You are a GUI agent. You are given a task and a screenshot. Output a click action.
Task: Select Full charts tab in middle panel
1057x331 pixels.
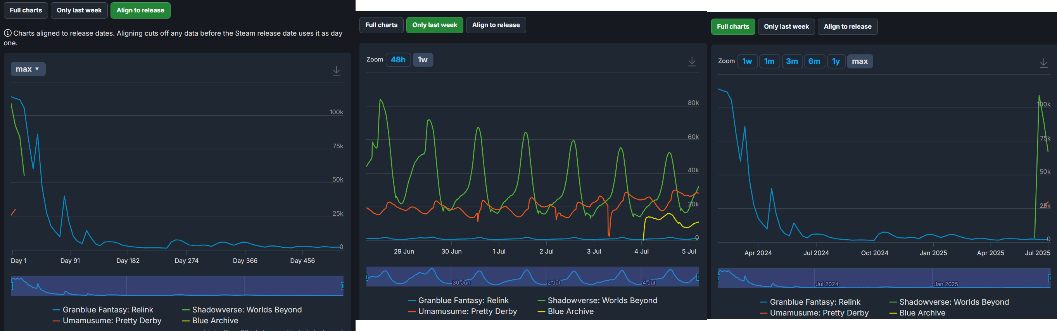tap(381, 25)
